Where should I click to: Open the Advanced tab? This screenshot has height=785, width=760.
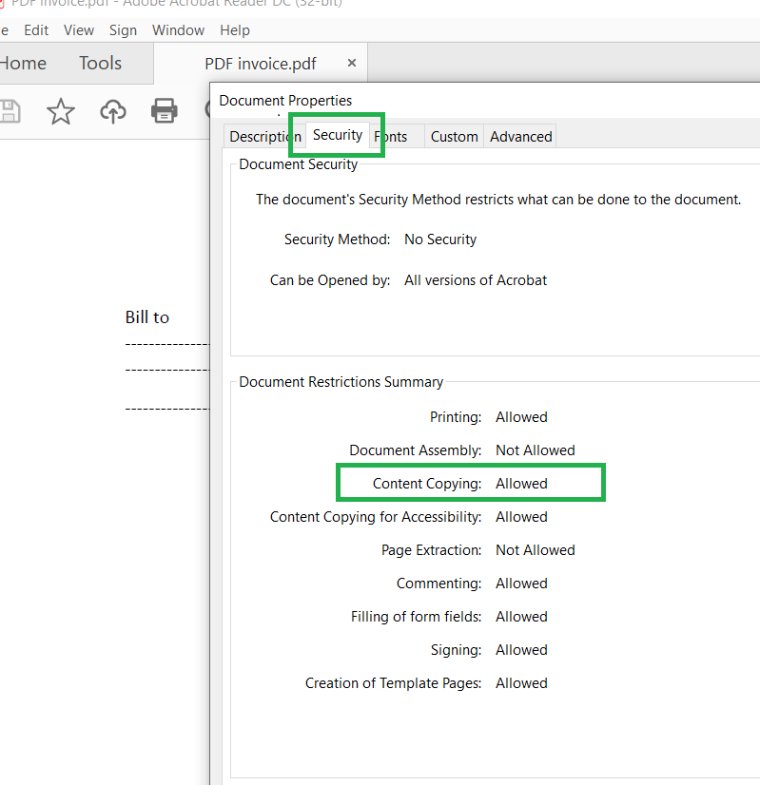pyautogui.click(x=520, y=137)
